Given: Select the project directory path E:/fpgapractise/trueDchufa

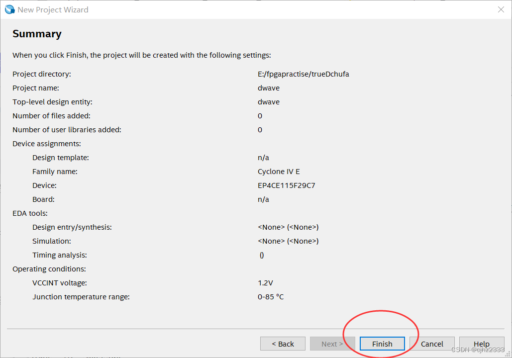Looking at the screenshot, I should tap(304, 74).
